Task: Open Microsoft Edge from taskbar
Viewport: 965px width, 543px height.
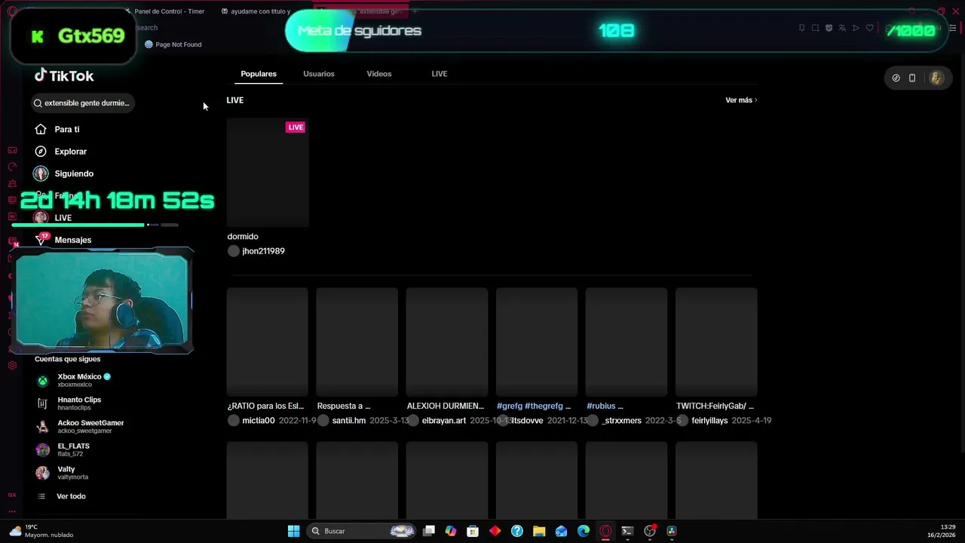Action: tap(584, 531)
